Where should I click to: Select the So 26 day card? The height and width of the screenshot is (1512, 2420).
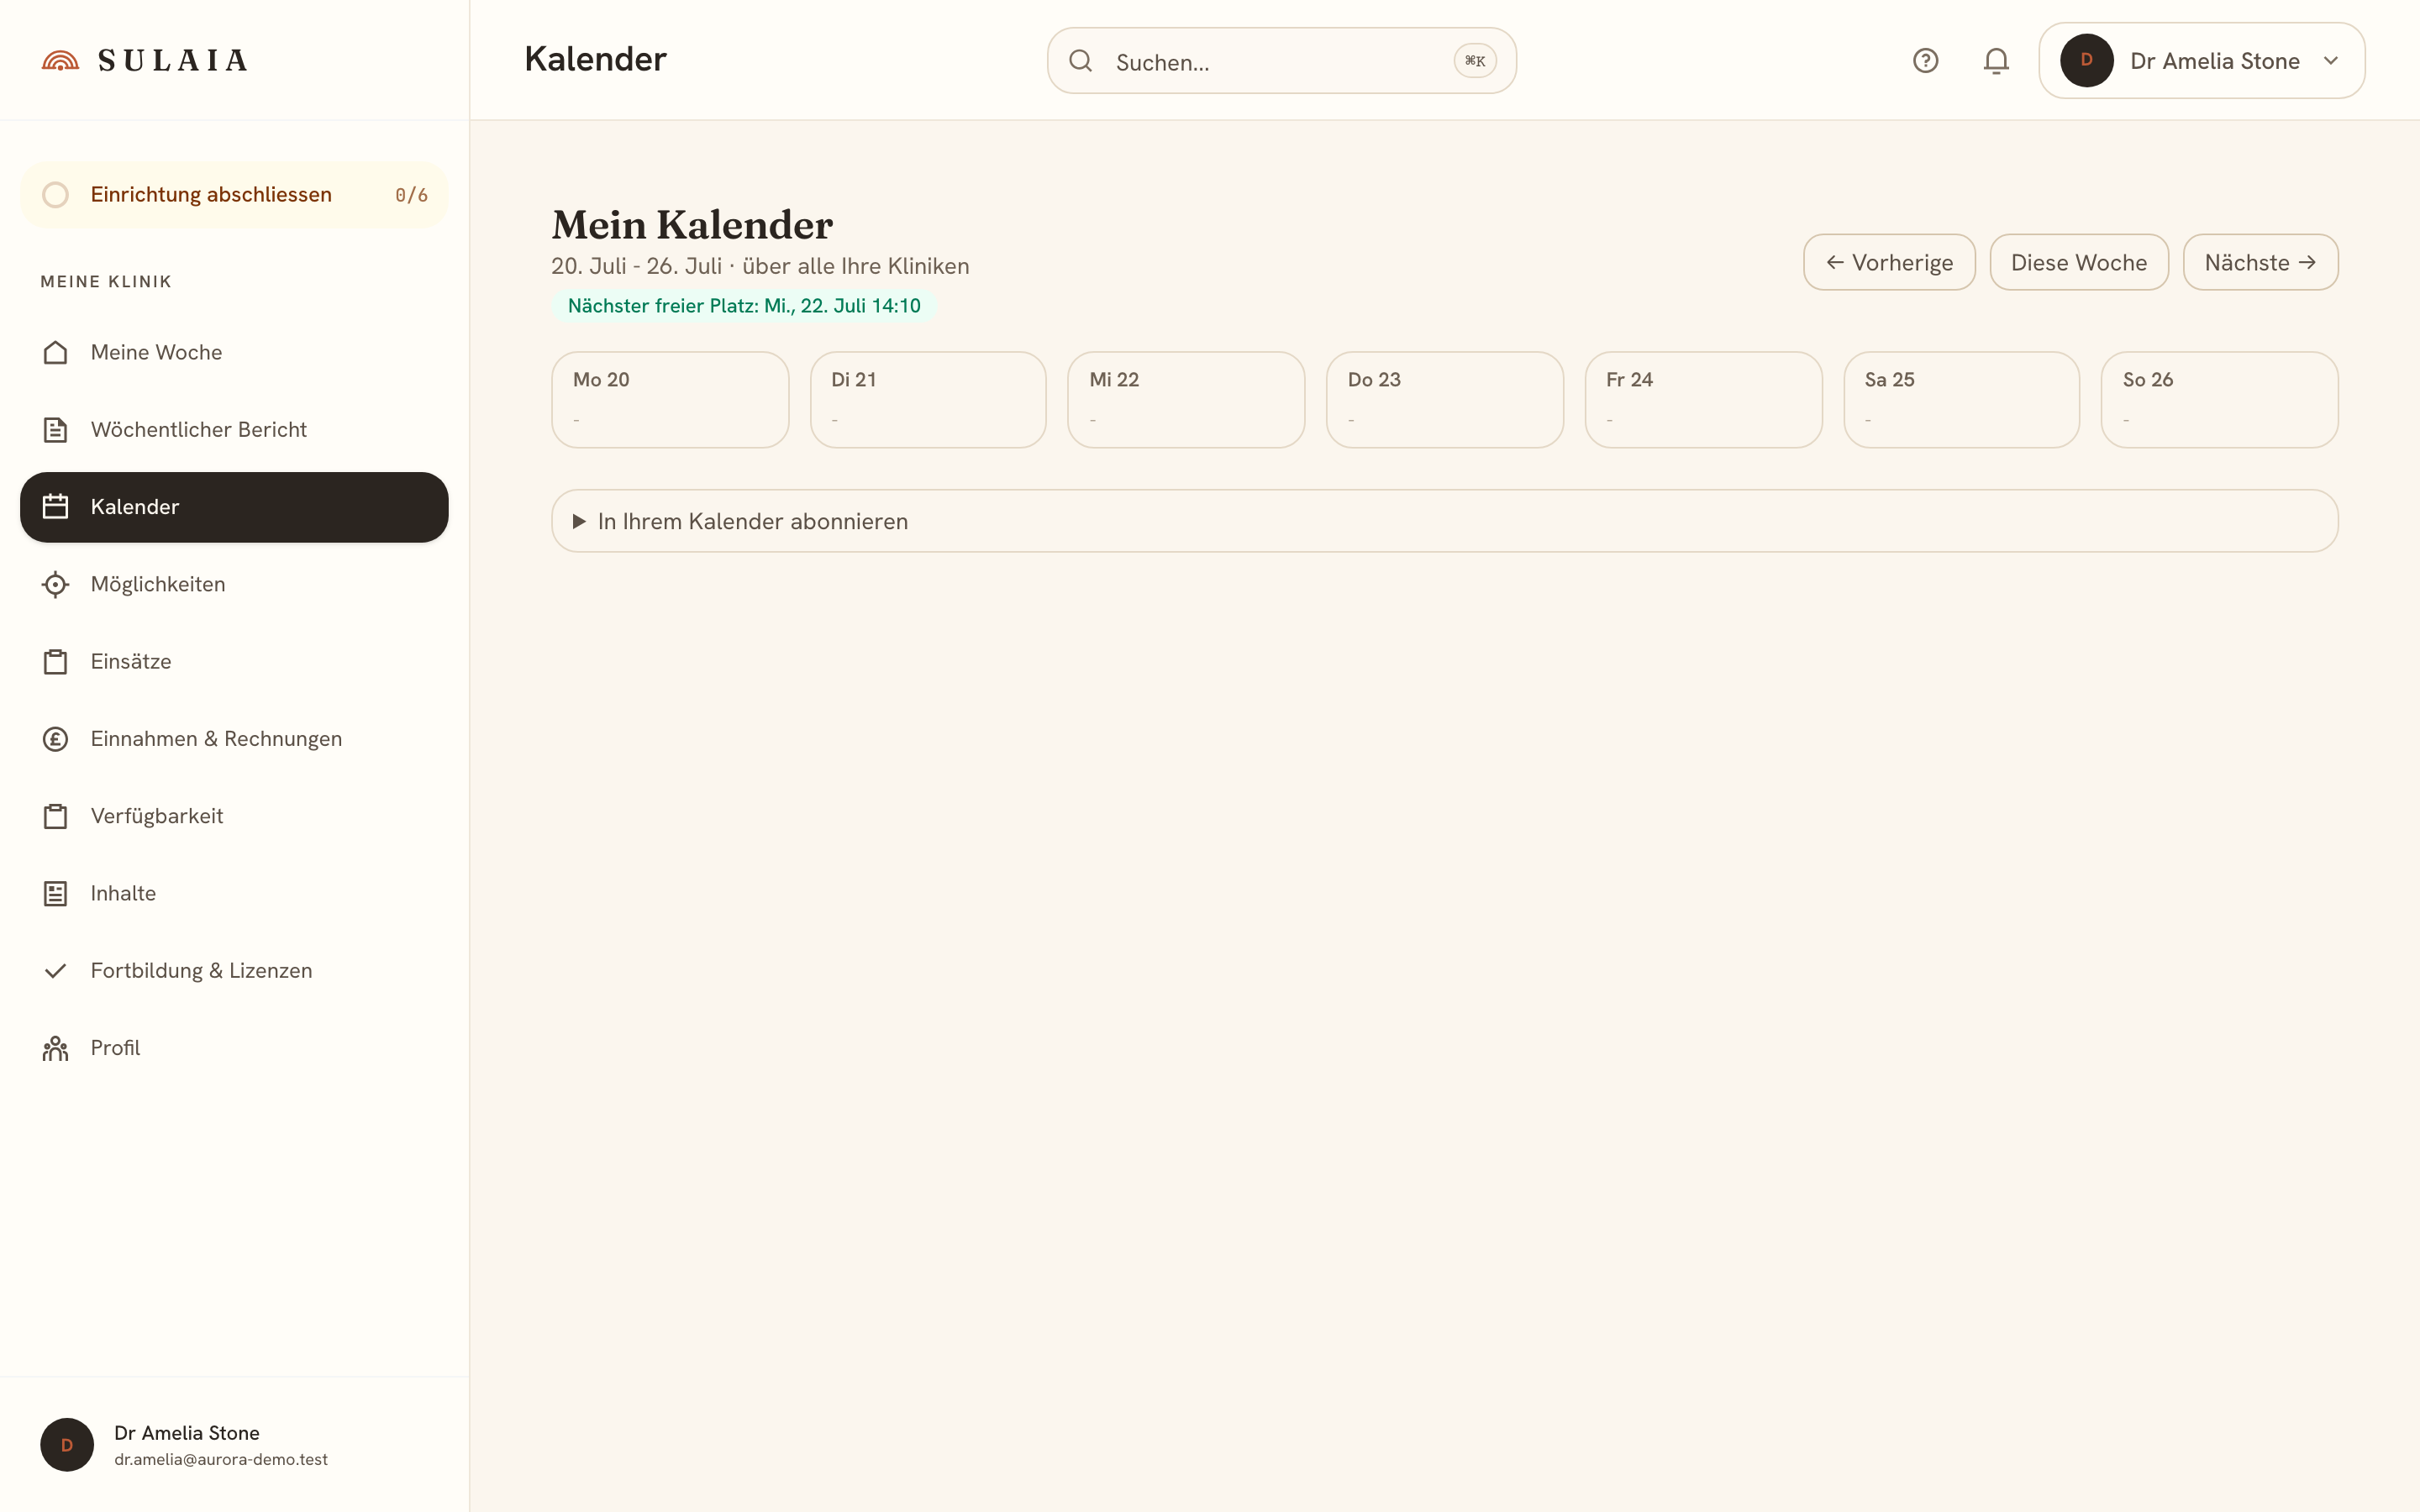tap(2219, 399)
